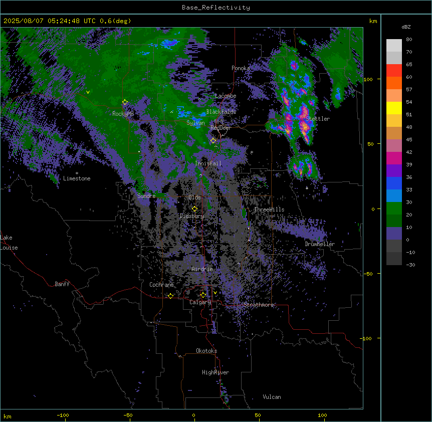Click the Sundre label
This screenshot has height=422, width=432.
tap(146, 196)
